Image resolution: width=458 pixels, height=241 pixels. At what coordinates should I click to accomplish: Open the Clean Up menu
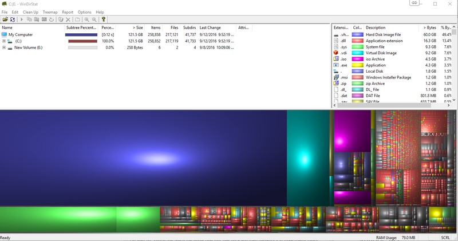[30, 11]
